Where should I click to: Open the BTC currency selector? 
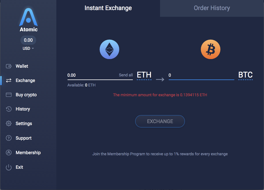click(x=245, y=75)
